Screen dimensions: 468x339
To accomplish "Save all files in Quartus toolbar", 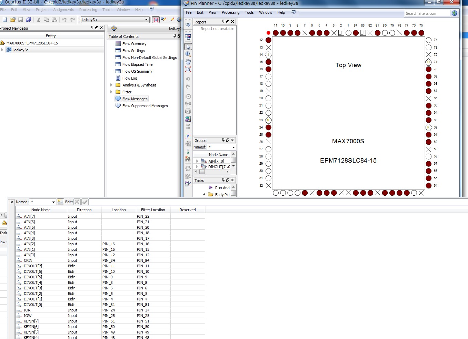I will click(29, 20).
